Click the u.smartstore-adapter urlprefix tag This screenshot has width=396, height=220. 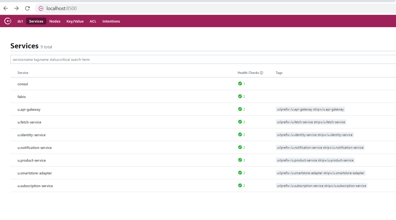(x=321, y=173)
